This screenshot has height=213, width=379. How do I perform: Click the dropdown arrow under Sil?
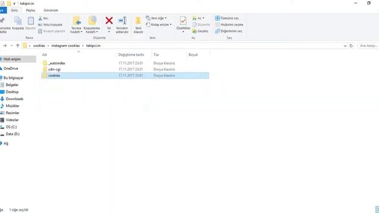(109, 32)
